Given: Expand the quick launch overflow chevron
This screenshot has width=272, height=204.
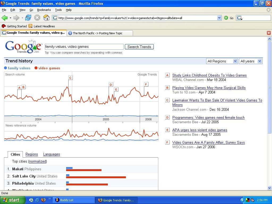Looking at the screenshot, I should (49, 199).
